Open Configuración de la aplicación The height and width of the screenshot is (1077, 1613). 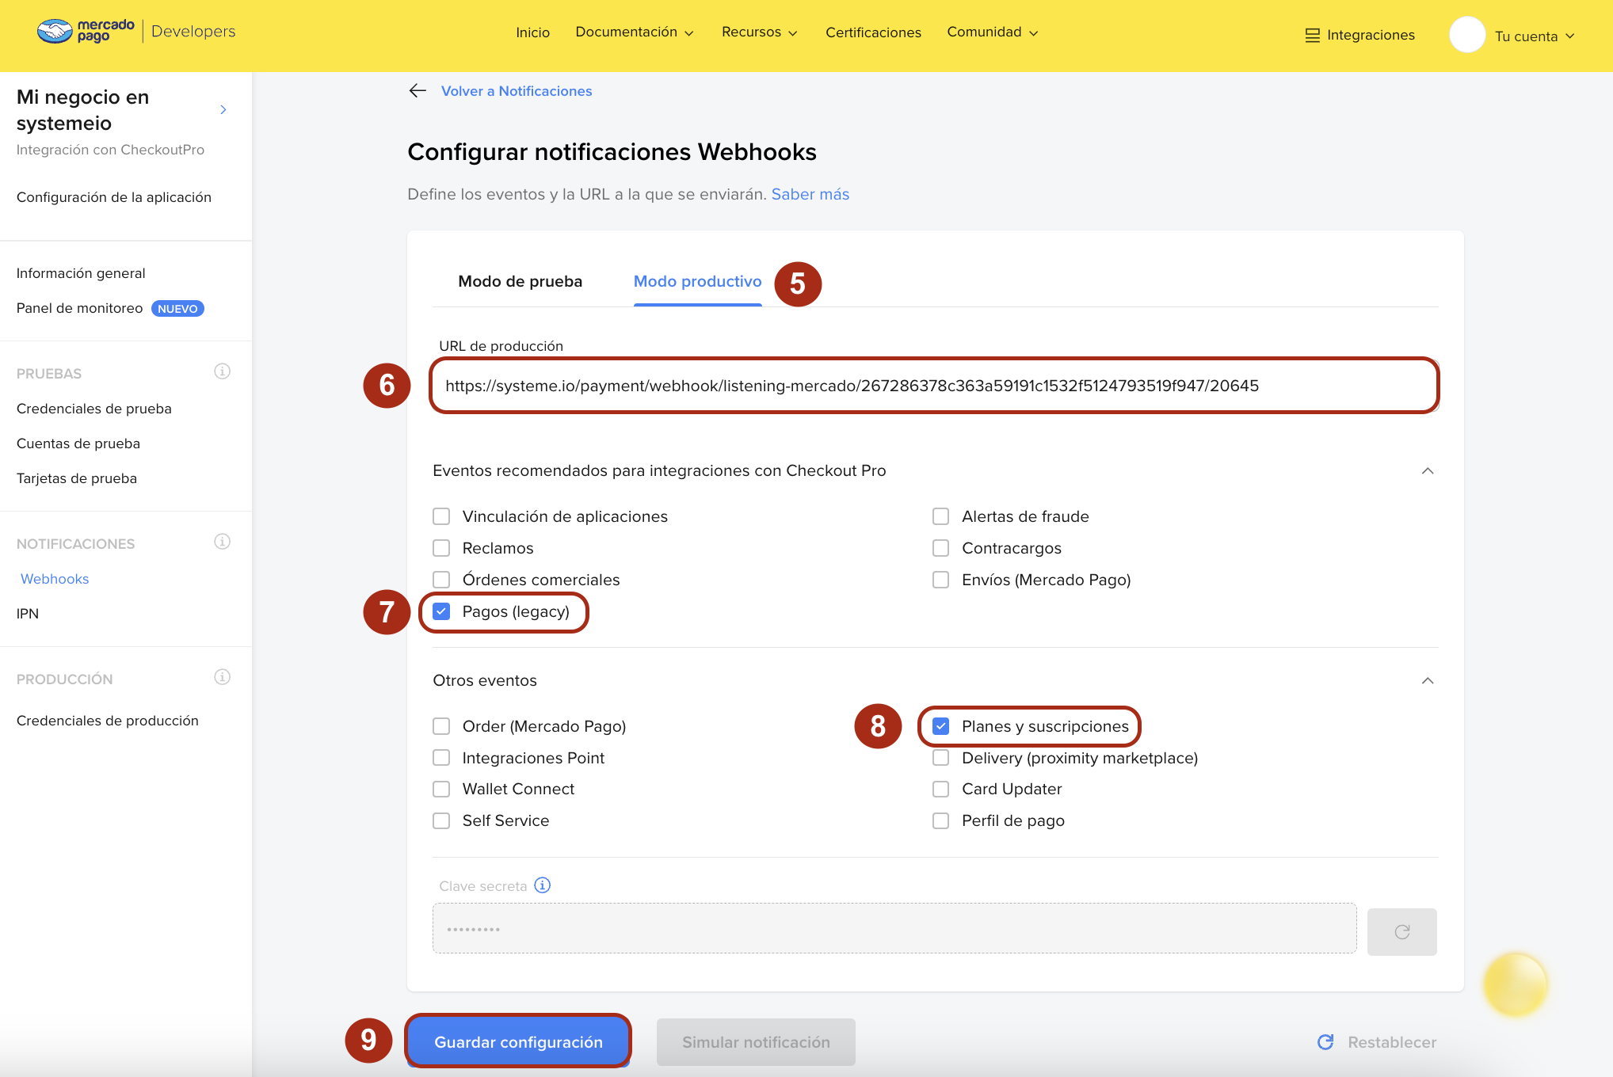(114, 197)
